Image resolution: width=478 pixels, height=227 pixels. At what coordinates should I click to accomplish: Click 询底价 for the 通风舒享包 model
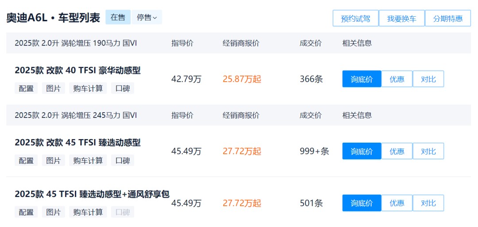361,203
